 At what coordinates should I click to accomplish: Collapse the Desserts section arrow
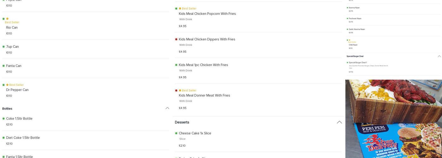point(339,122)
